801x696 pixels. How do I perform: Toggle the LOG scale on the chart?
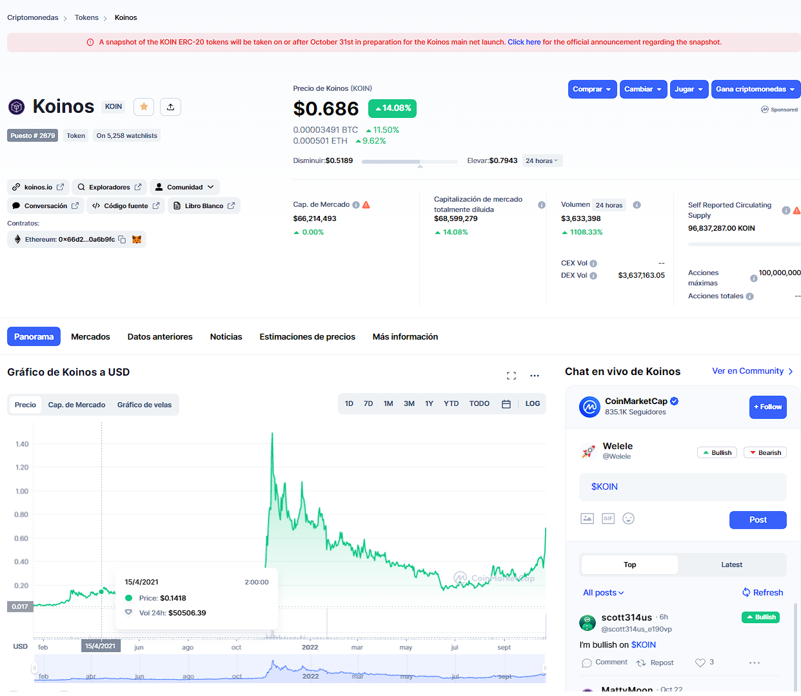point(533,404)
